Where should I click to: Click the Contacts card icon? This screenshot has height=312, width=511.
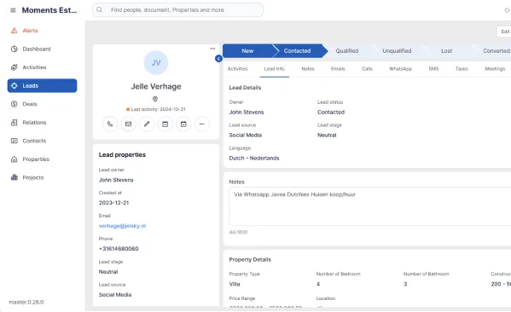point(14,141)
